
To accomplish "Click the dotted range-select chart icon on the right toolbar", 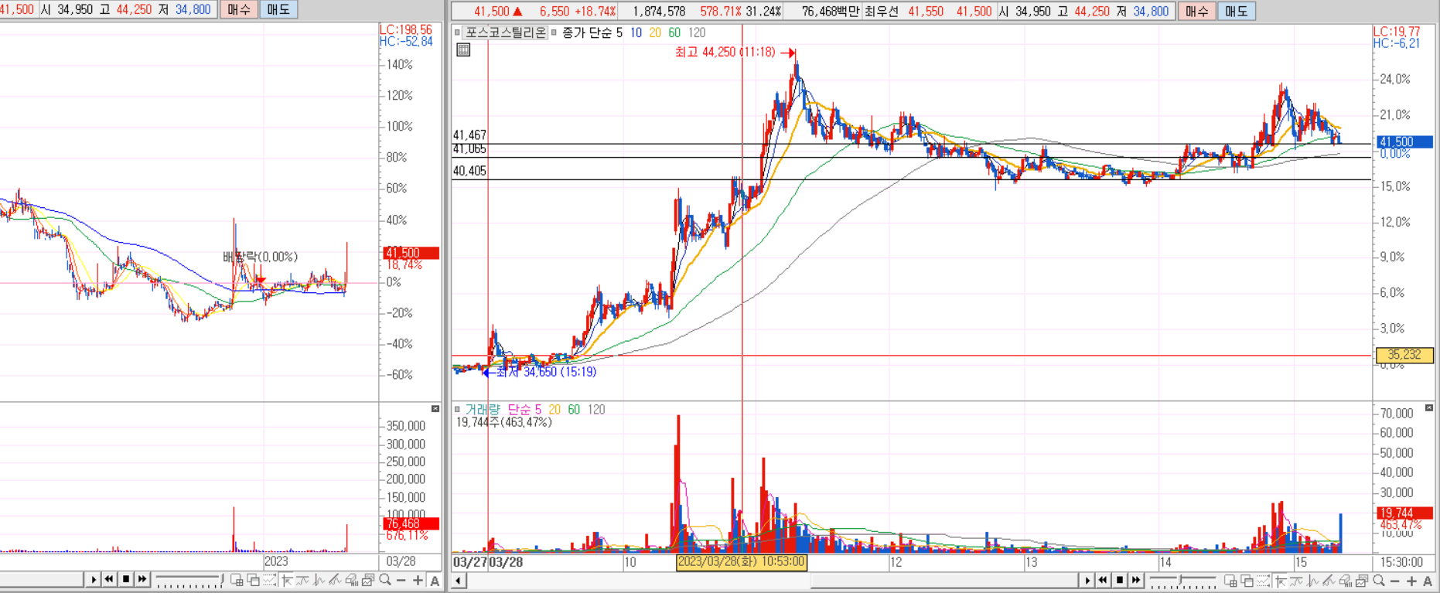I will tap(1263, 581).
